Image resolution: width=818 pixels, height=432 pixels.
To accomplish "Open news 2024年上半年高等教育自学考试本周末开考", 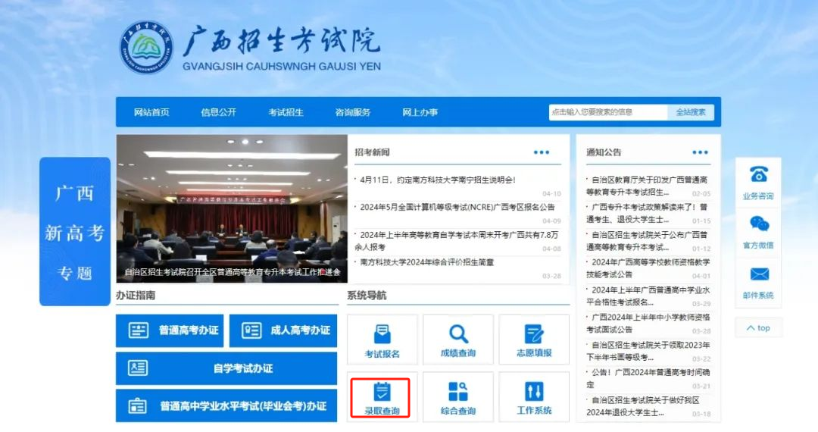I will click(x=457, y=240).
